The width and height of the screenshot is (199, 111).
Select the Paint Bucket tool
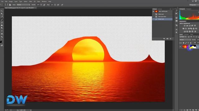click(x=2, y=25)
